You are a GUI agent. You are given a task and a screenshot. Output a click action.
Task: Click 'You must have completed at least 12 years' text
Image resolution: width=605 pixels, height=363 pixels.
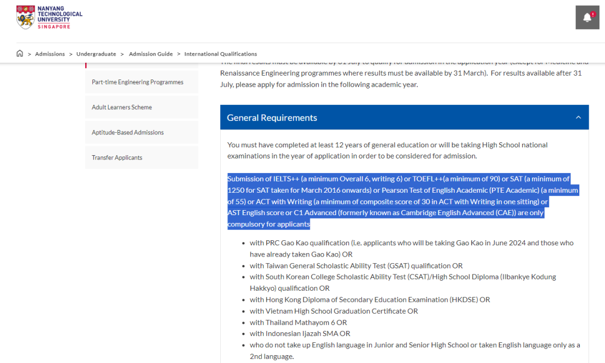pyautogui.click(x=388, y=151)
